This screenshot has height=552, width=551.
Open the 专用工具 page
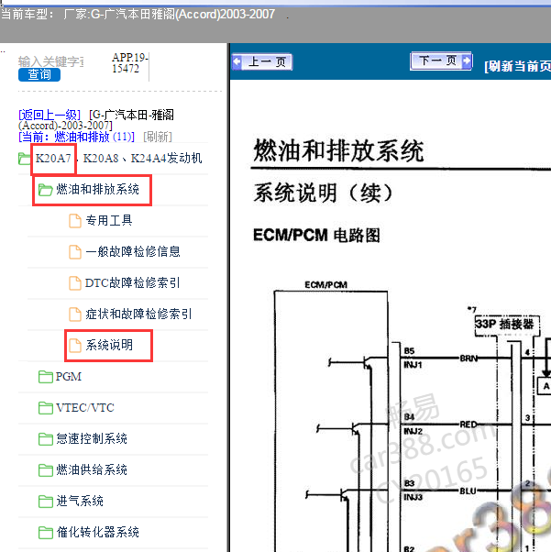coord(109,221)
